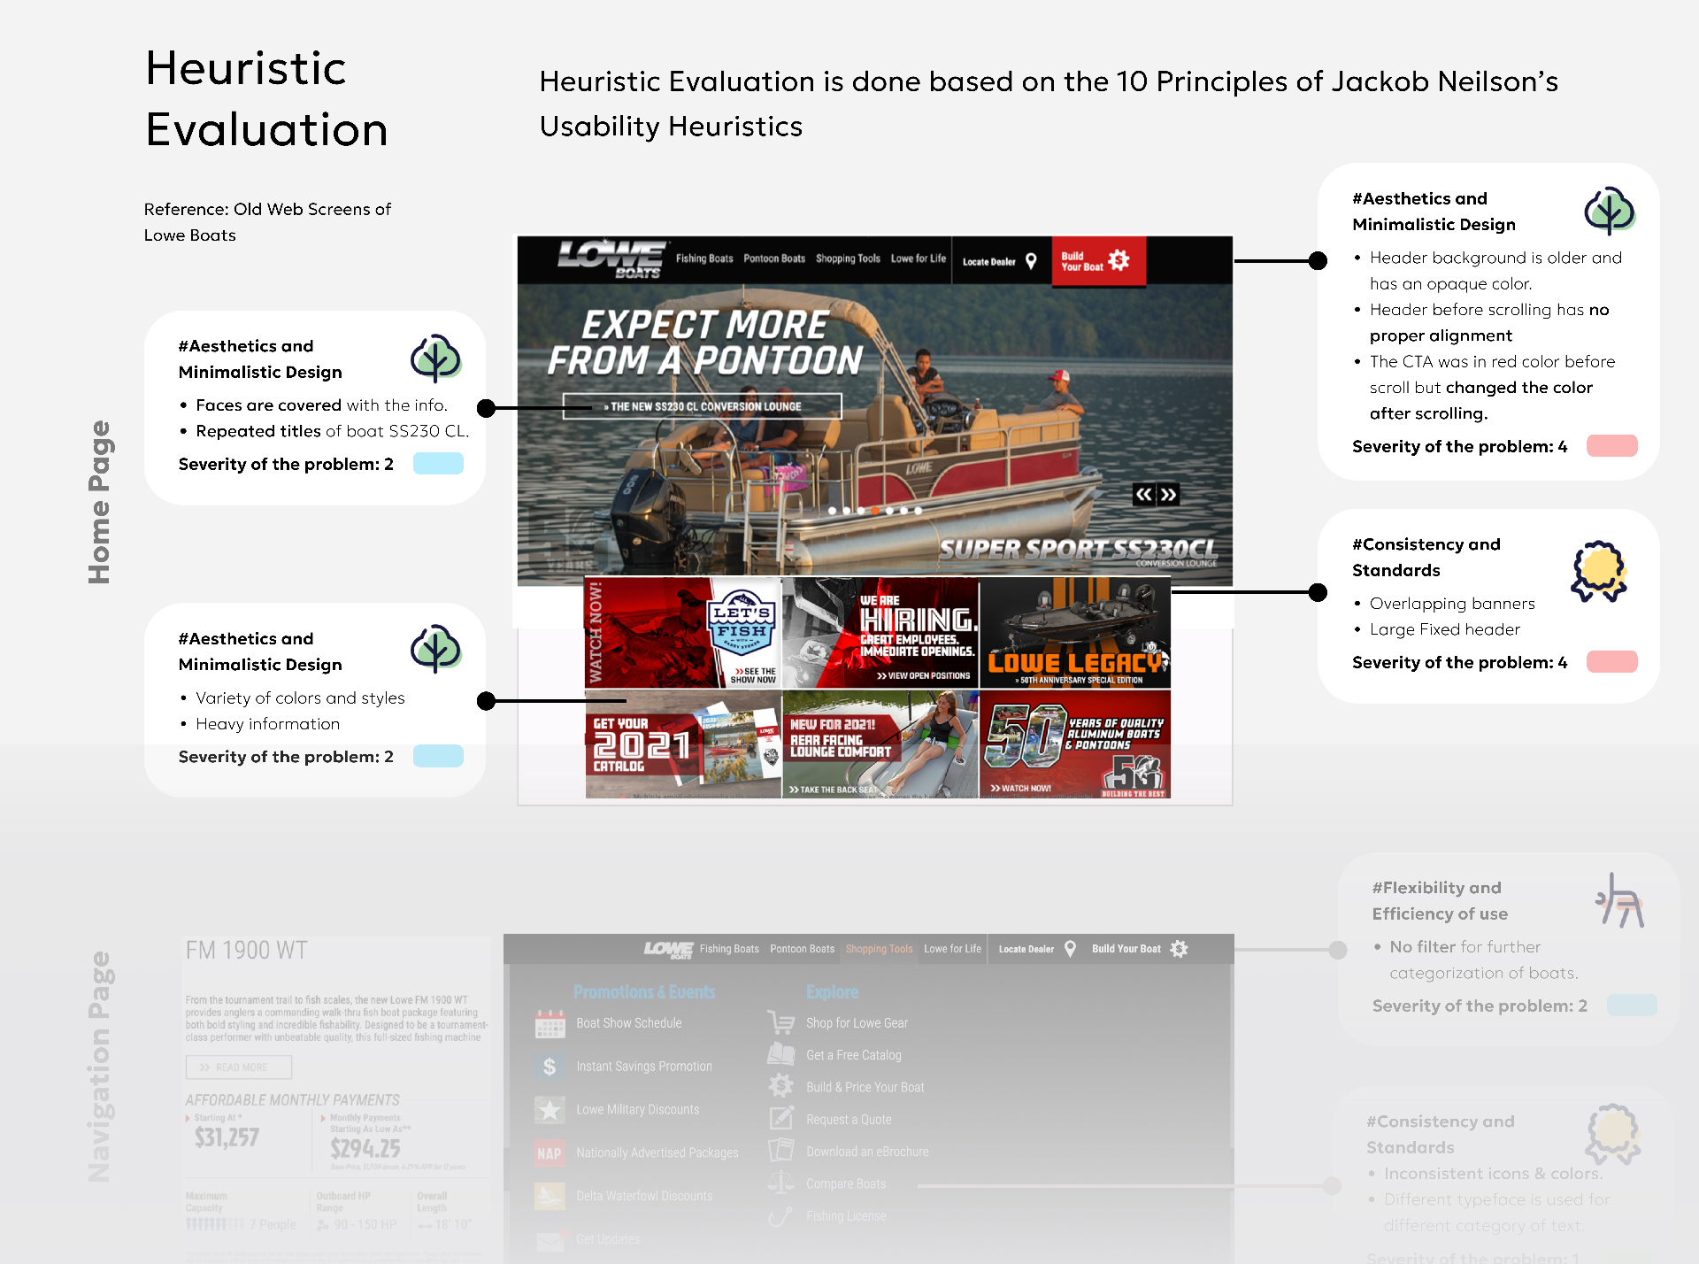
Task: Click dollar icon beside Instant Savings Promotion
Action: [x=550, y=1067]
